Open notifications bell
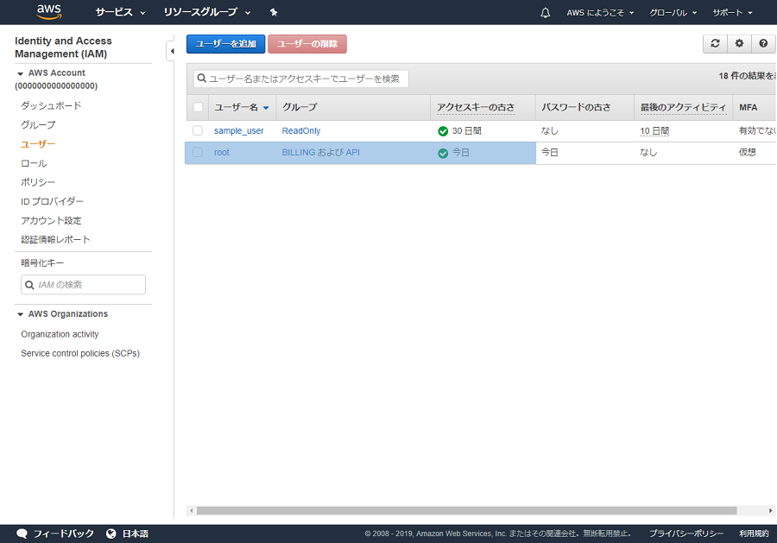 pos(545,12)
